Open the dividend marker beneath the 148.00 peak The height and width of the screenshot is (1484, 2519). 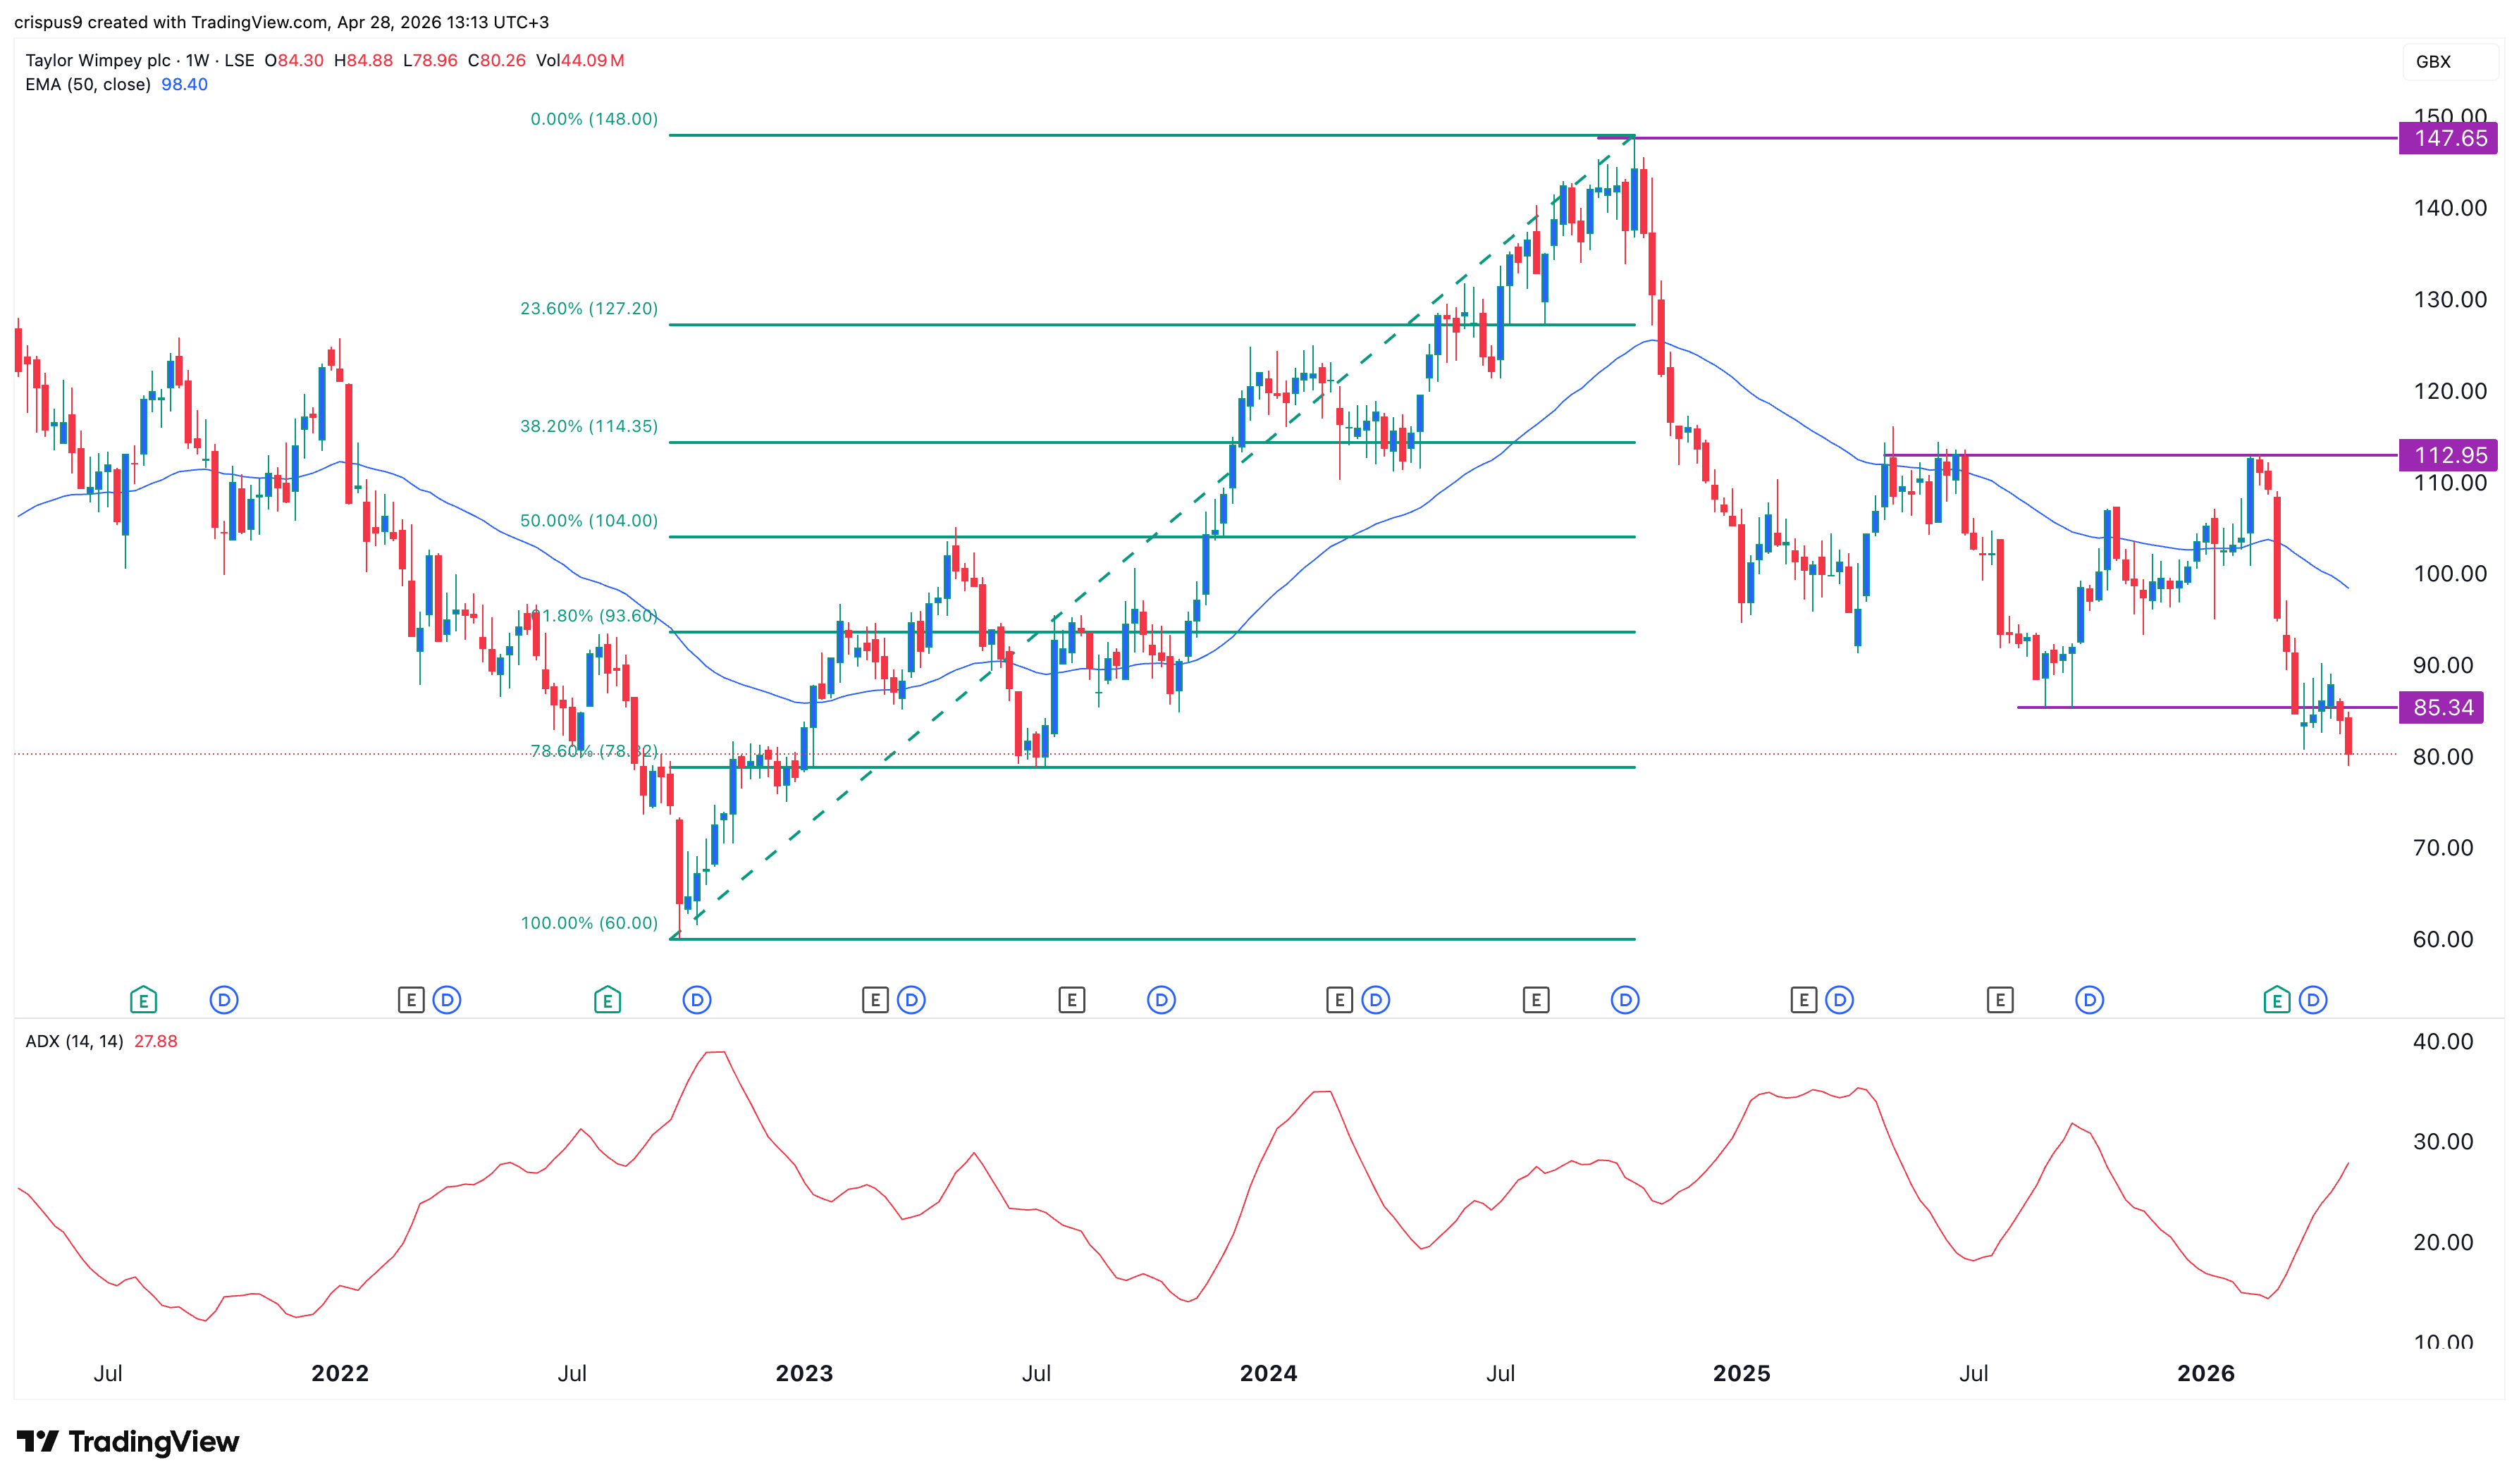click(1625, 999)
